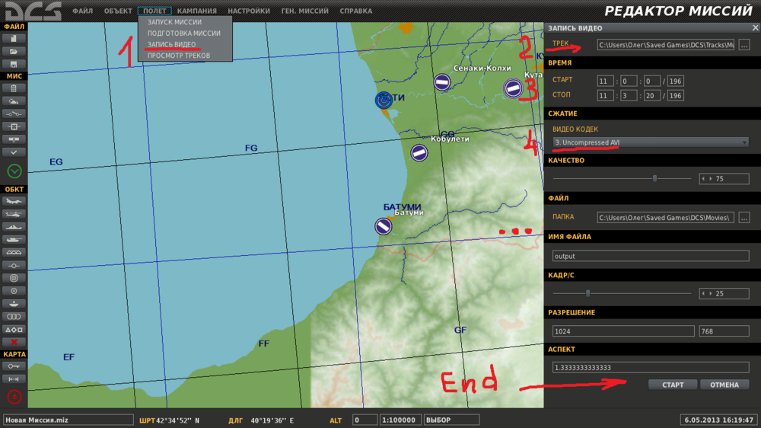Click the КАДР/С stepper showing 25
The image size is (761, 428).
coord(724,293)
